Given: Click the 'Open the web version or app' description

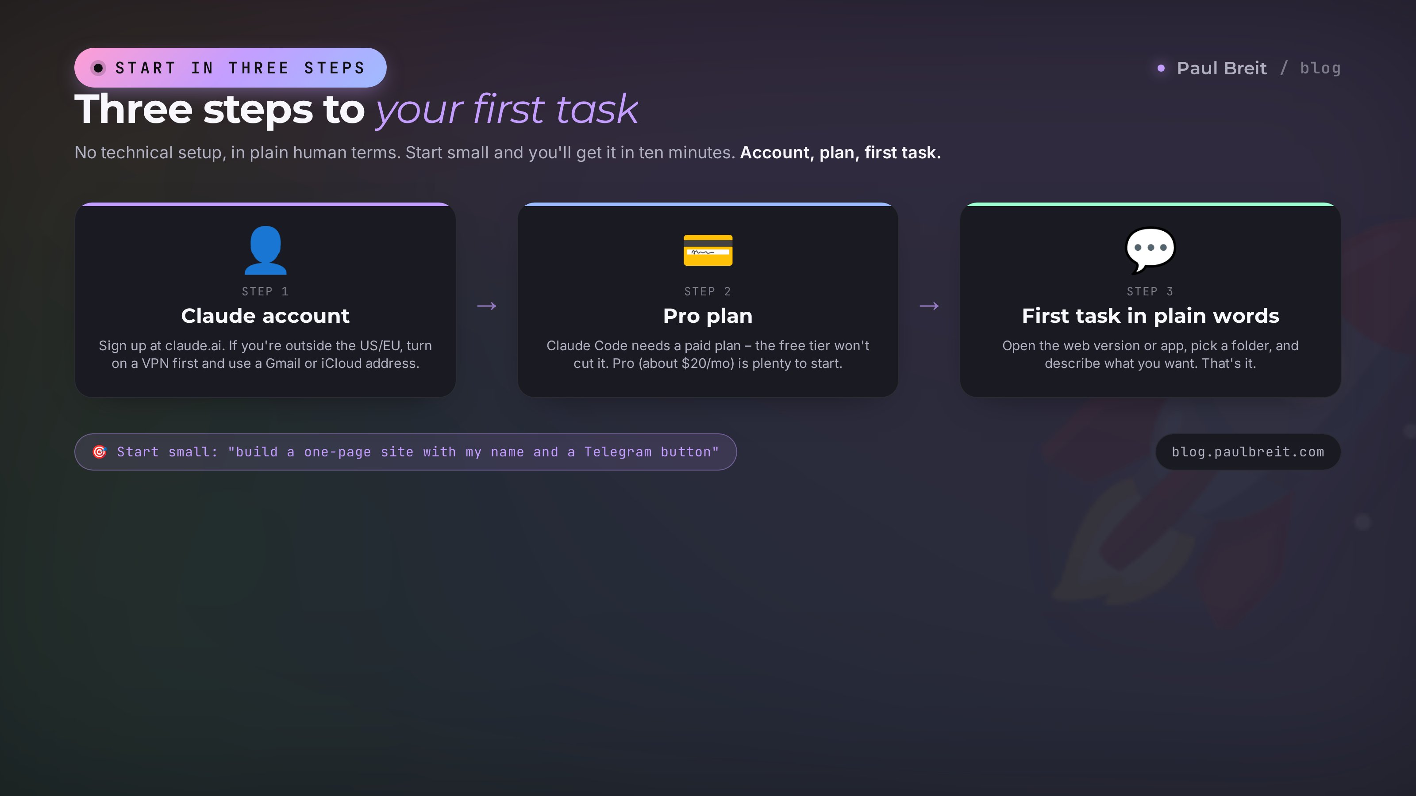Looking at the screenshot, I should pyautogui.click(x=1150, y=354).
